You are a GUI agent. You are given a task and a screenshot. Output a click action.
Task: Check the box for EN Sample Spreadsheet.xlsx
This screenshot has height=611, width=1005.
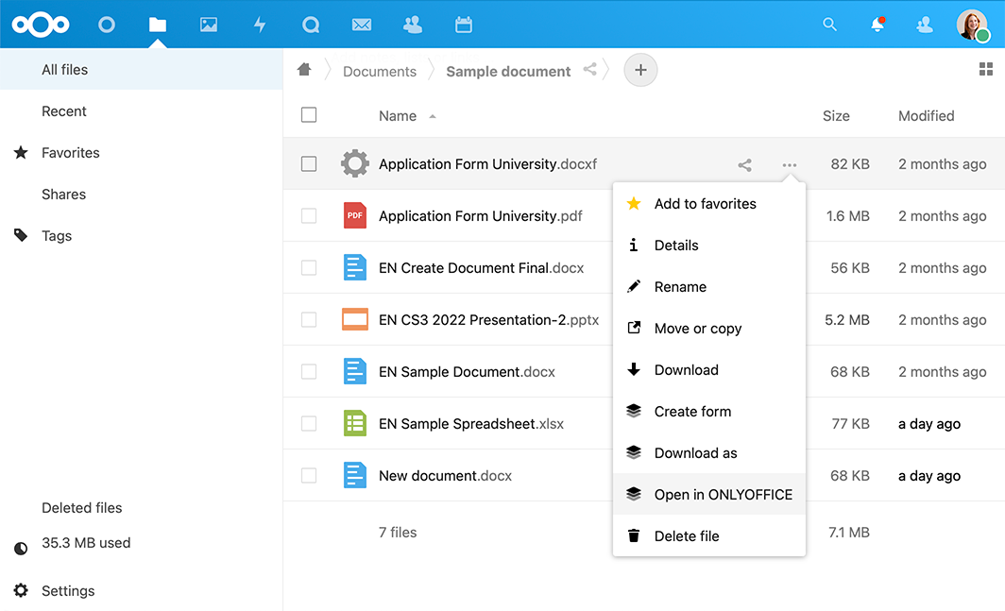(x=309, y=424)
